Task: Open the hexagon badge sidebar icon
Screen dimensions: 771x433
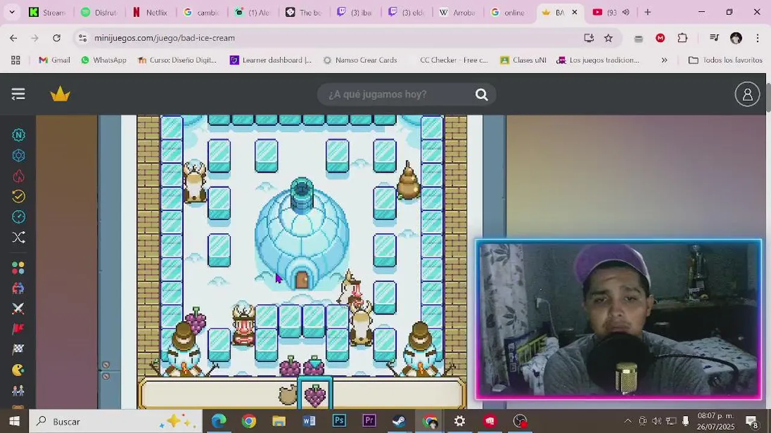Action: click(x=19, y=156)
